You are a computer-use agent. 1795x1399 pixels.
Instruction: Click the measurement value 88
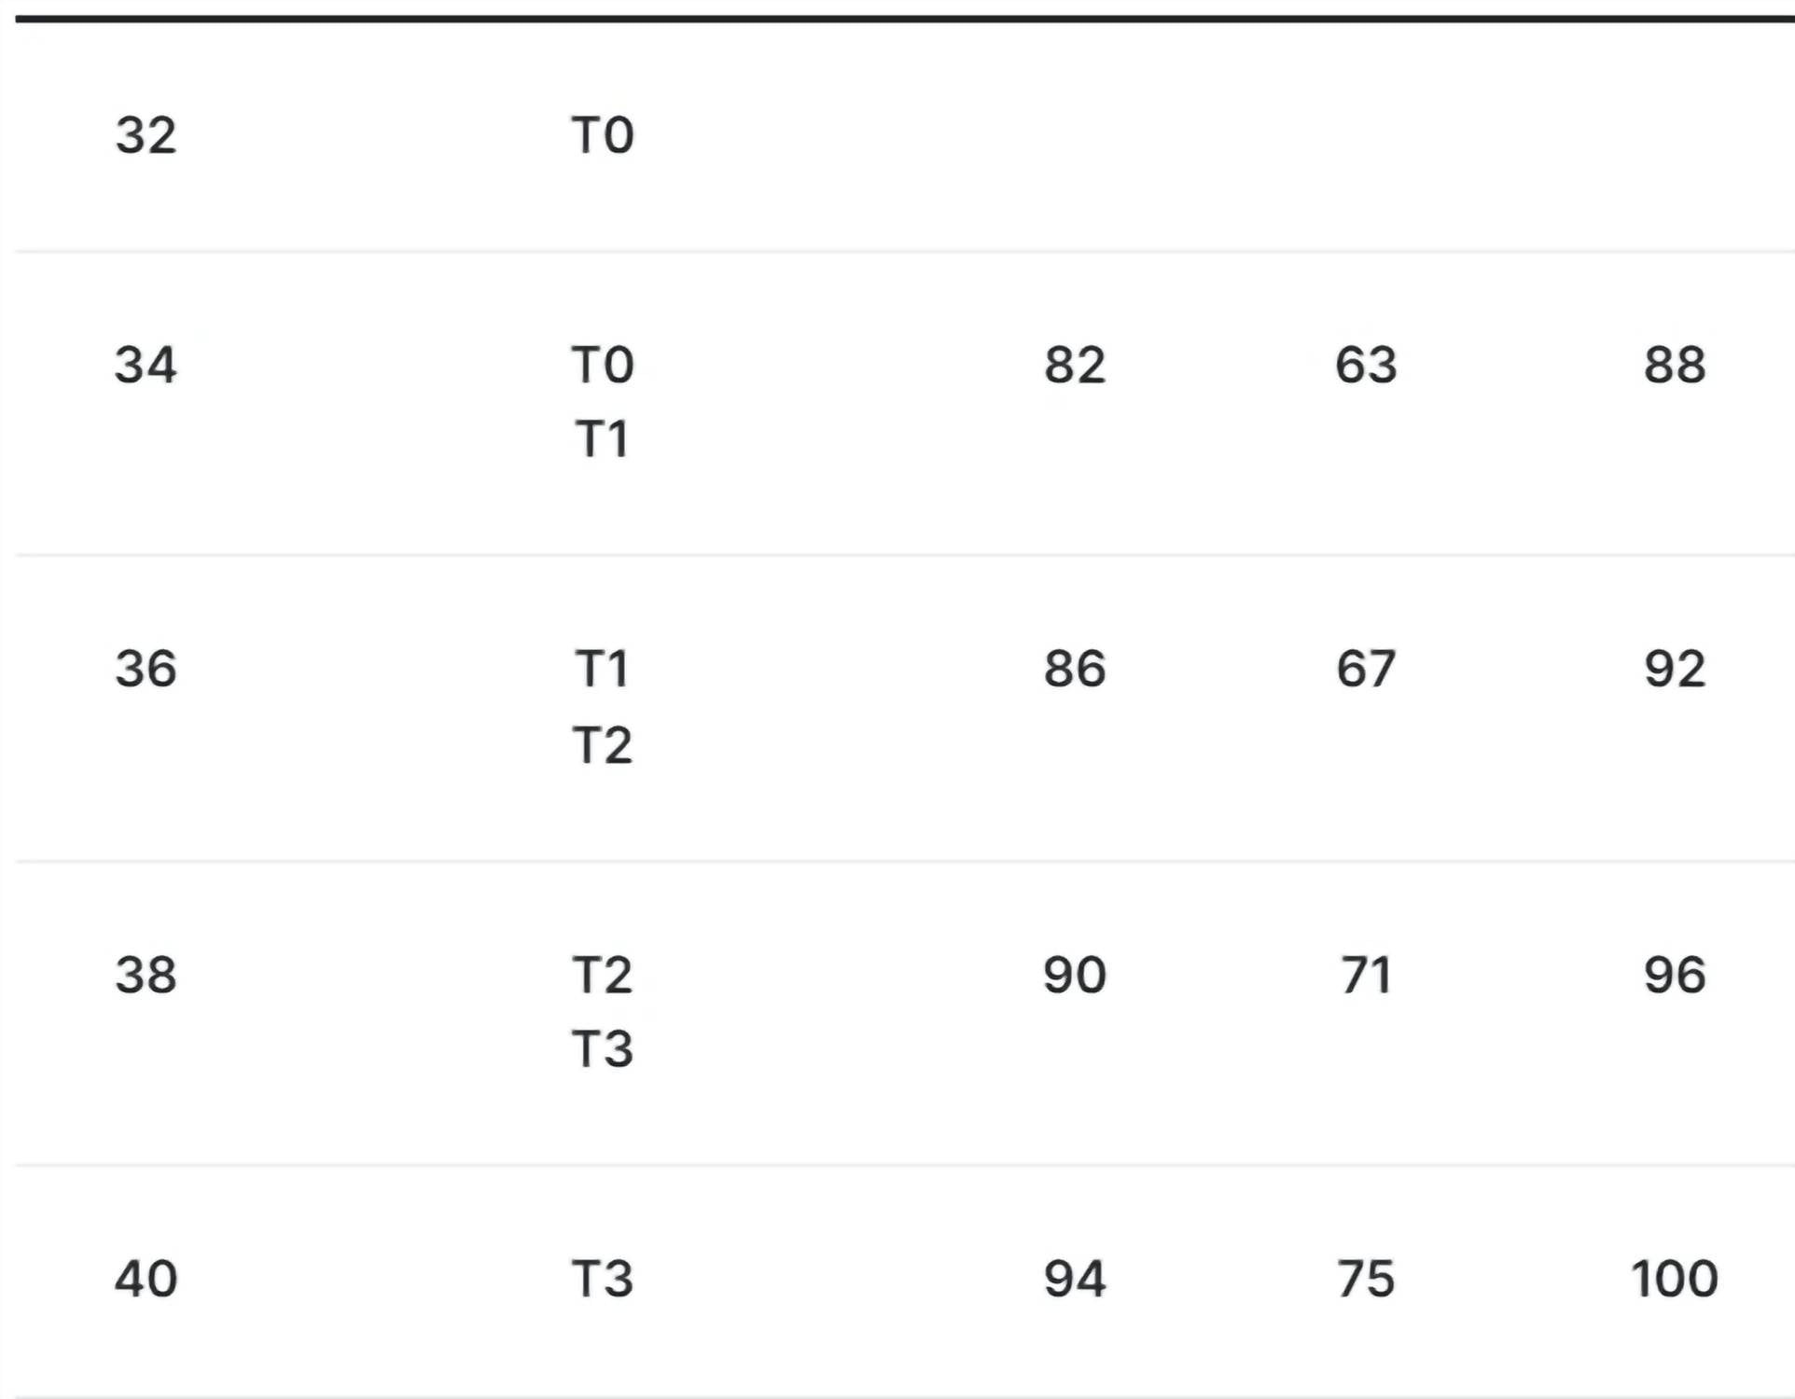[x=1675, y=365]
